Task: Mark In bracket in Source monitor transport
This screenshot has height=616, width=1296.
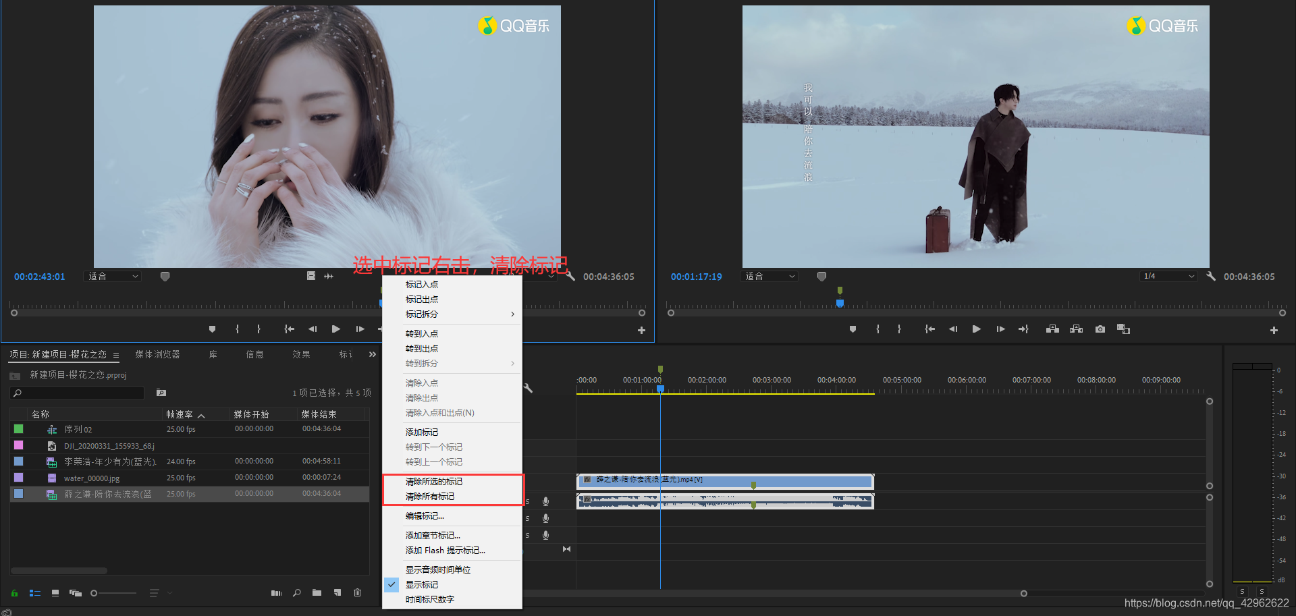Action: [x=237, y=329]
